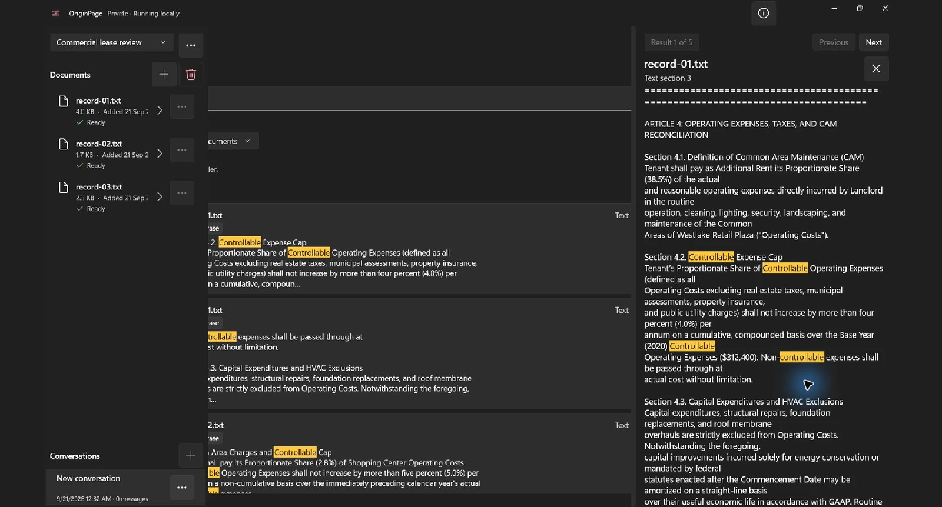Viewport: 942px width, 507px height.
Task: Click the Conversations section heading
Action: pyautogui.click(x=75, y=456)
